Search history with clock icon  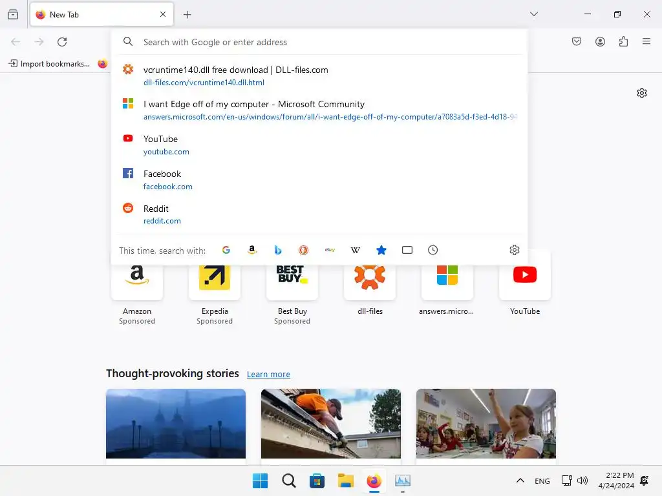pyautogui.click(x=432, y=250)
